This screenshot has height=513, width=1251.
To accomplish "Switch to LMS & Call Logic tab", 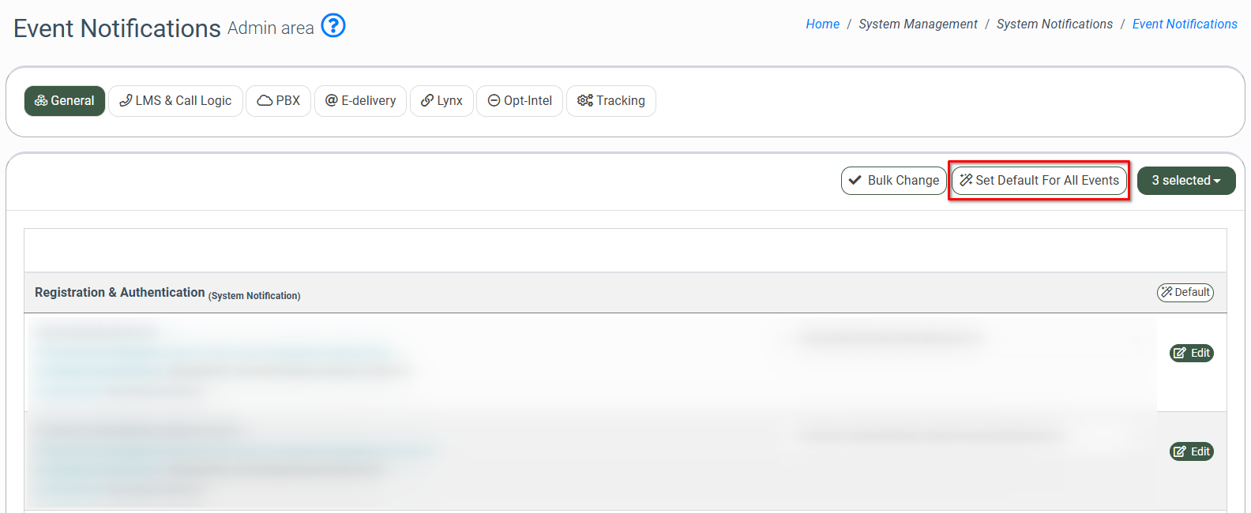I will [x=175, y=101].
